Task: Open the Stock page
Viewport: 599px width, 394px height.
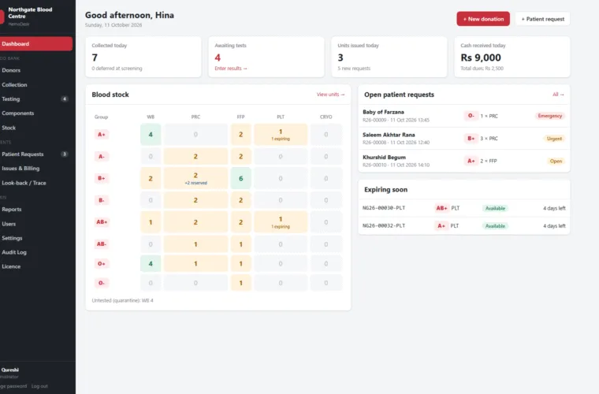Action: (x=35, y=128)
